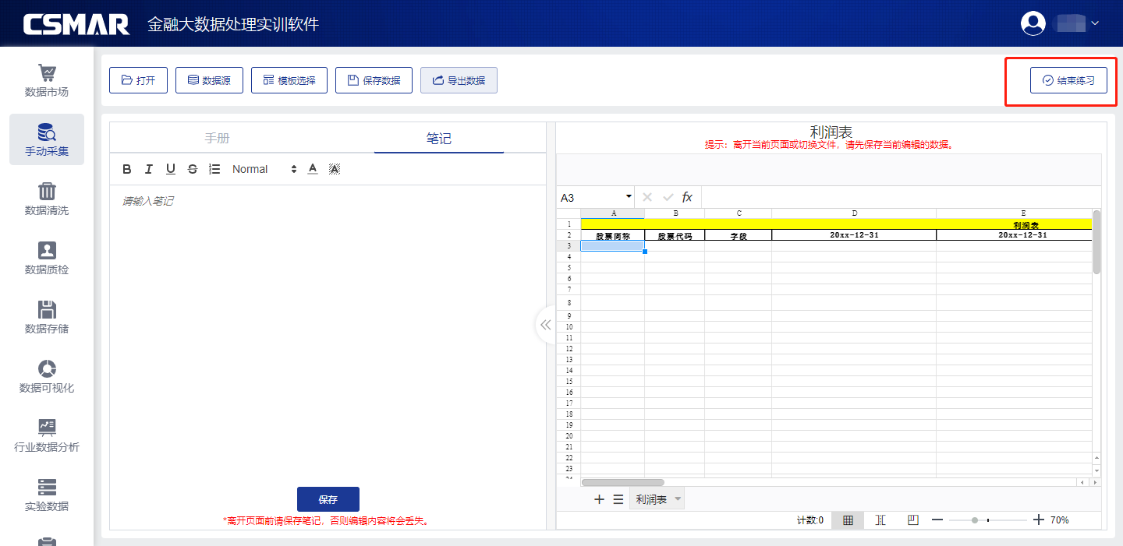Open the user account dropdown menu
This screenshot has width=1123, height=546.
(1061, 23)
